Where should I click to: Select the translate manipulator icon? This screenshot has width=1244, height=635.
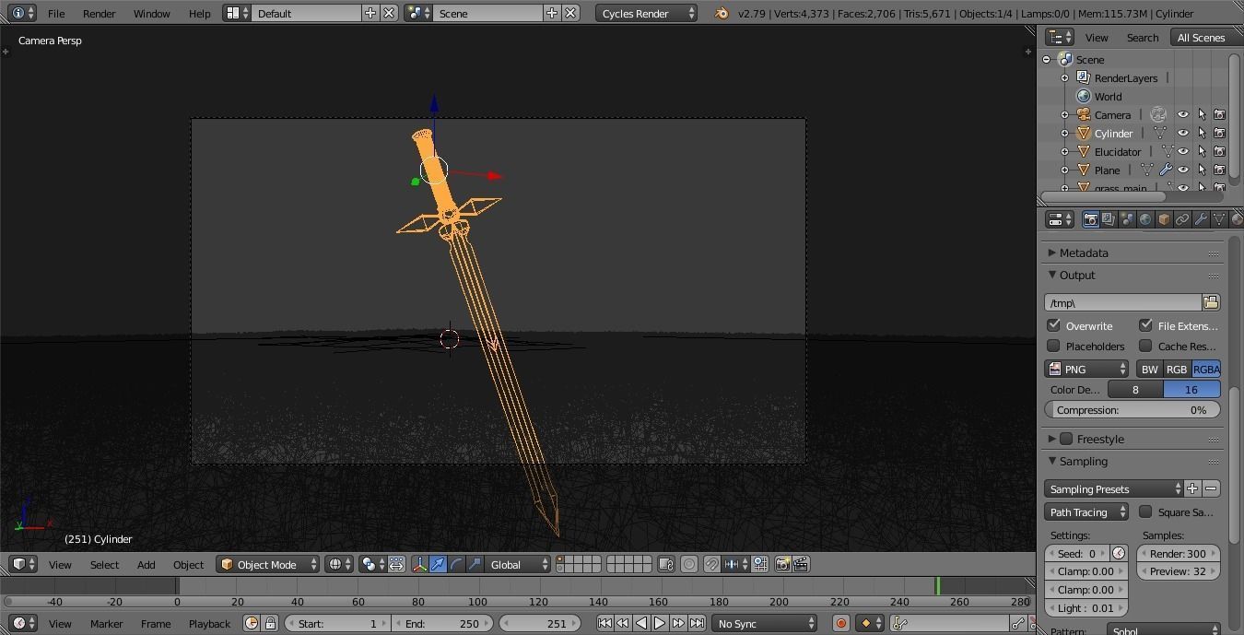(436, 564)
